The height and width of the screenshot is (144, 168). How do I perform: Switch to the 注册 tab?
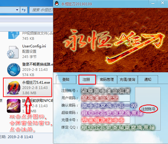86,80
